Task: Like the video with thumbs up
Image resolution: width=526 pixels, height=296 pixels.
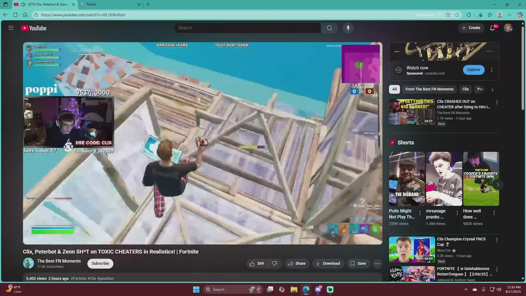Action: click(256, 264)
